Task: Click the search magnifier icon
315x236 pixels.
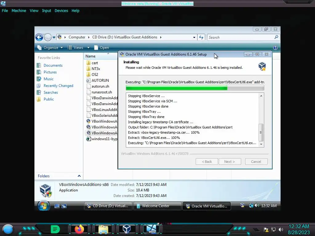Action: [277, 37]
